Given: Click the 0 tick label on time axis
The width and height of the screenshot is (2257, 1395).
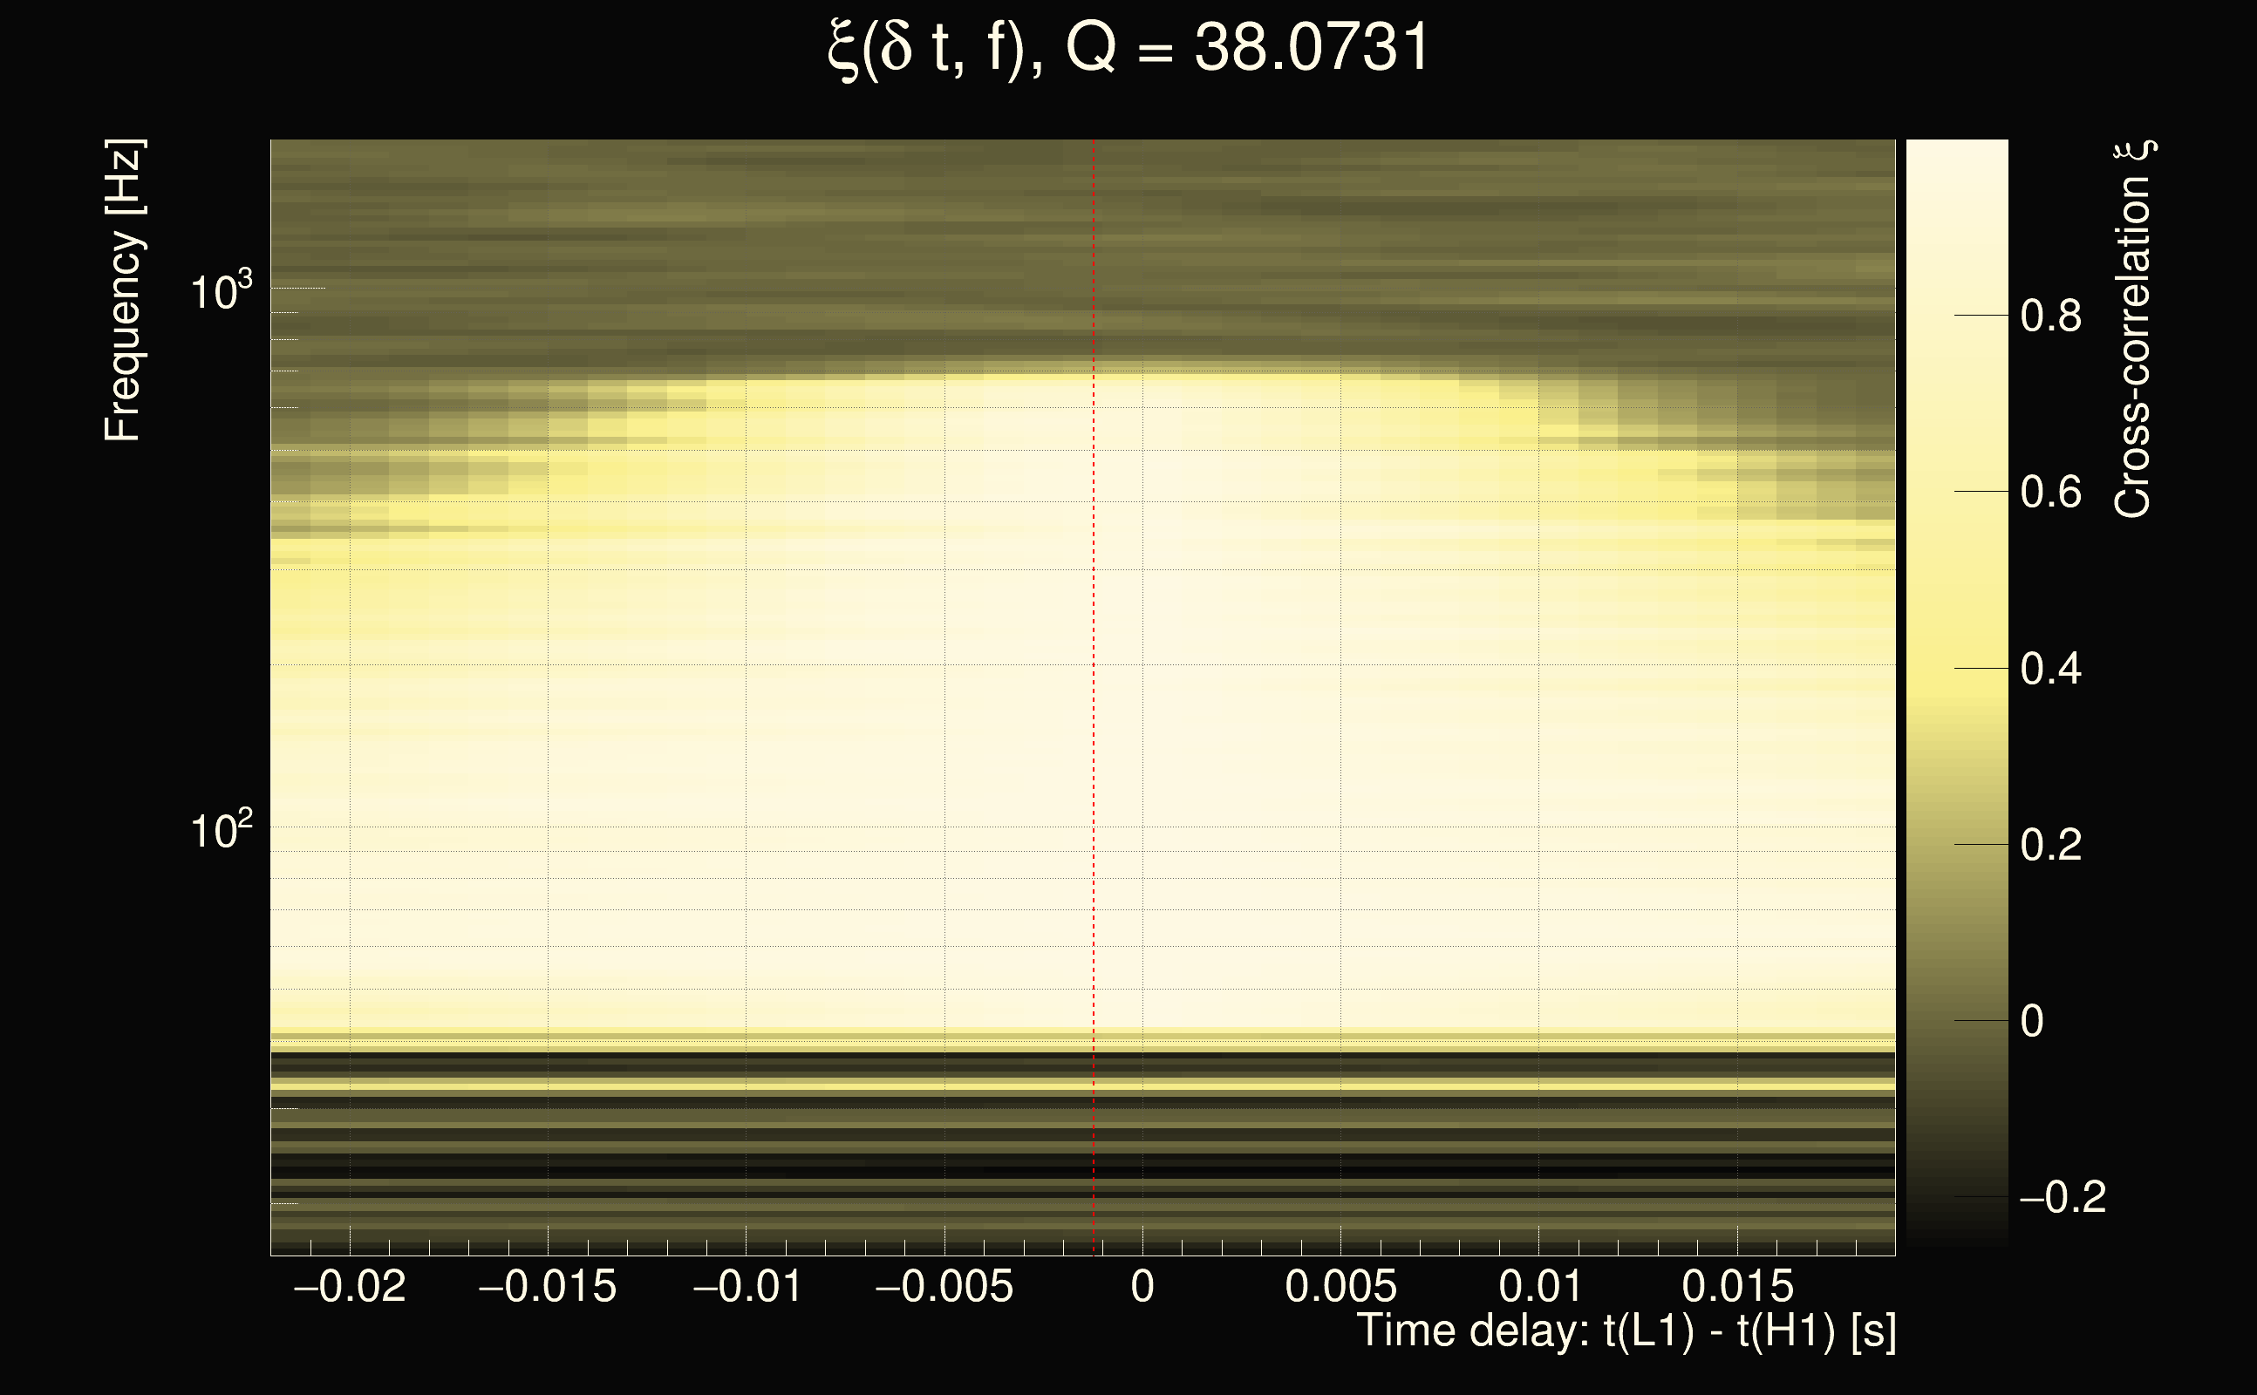Looking at the screenshot, I should [1142, 1285].
